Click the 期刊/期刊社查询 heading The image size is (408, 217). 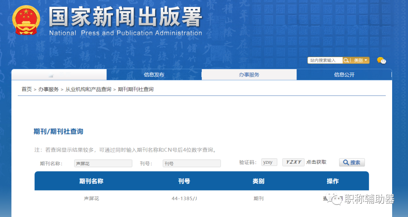[58, 131]
